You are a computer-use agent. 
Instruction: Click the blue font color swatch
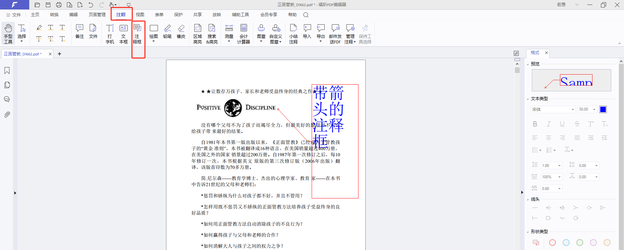[x=603, y=110]
